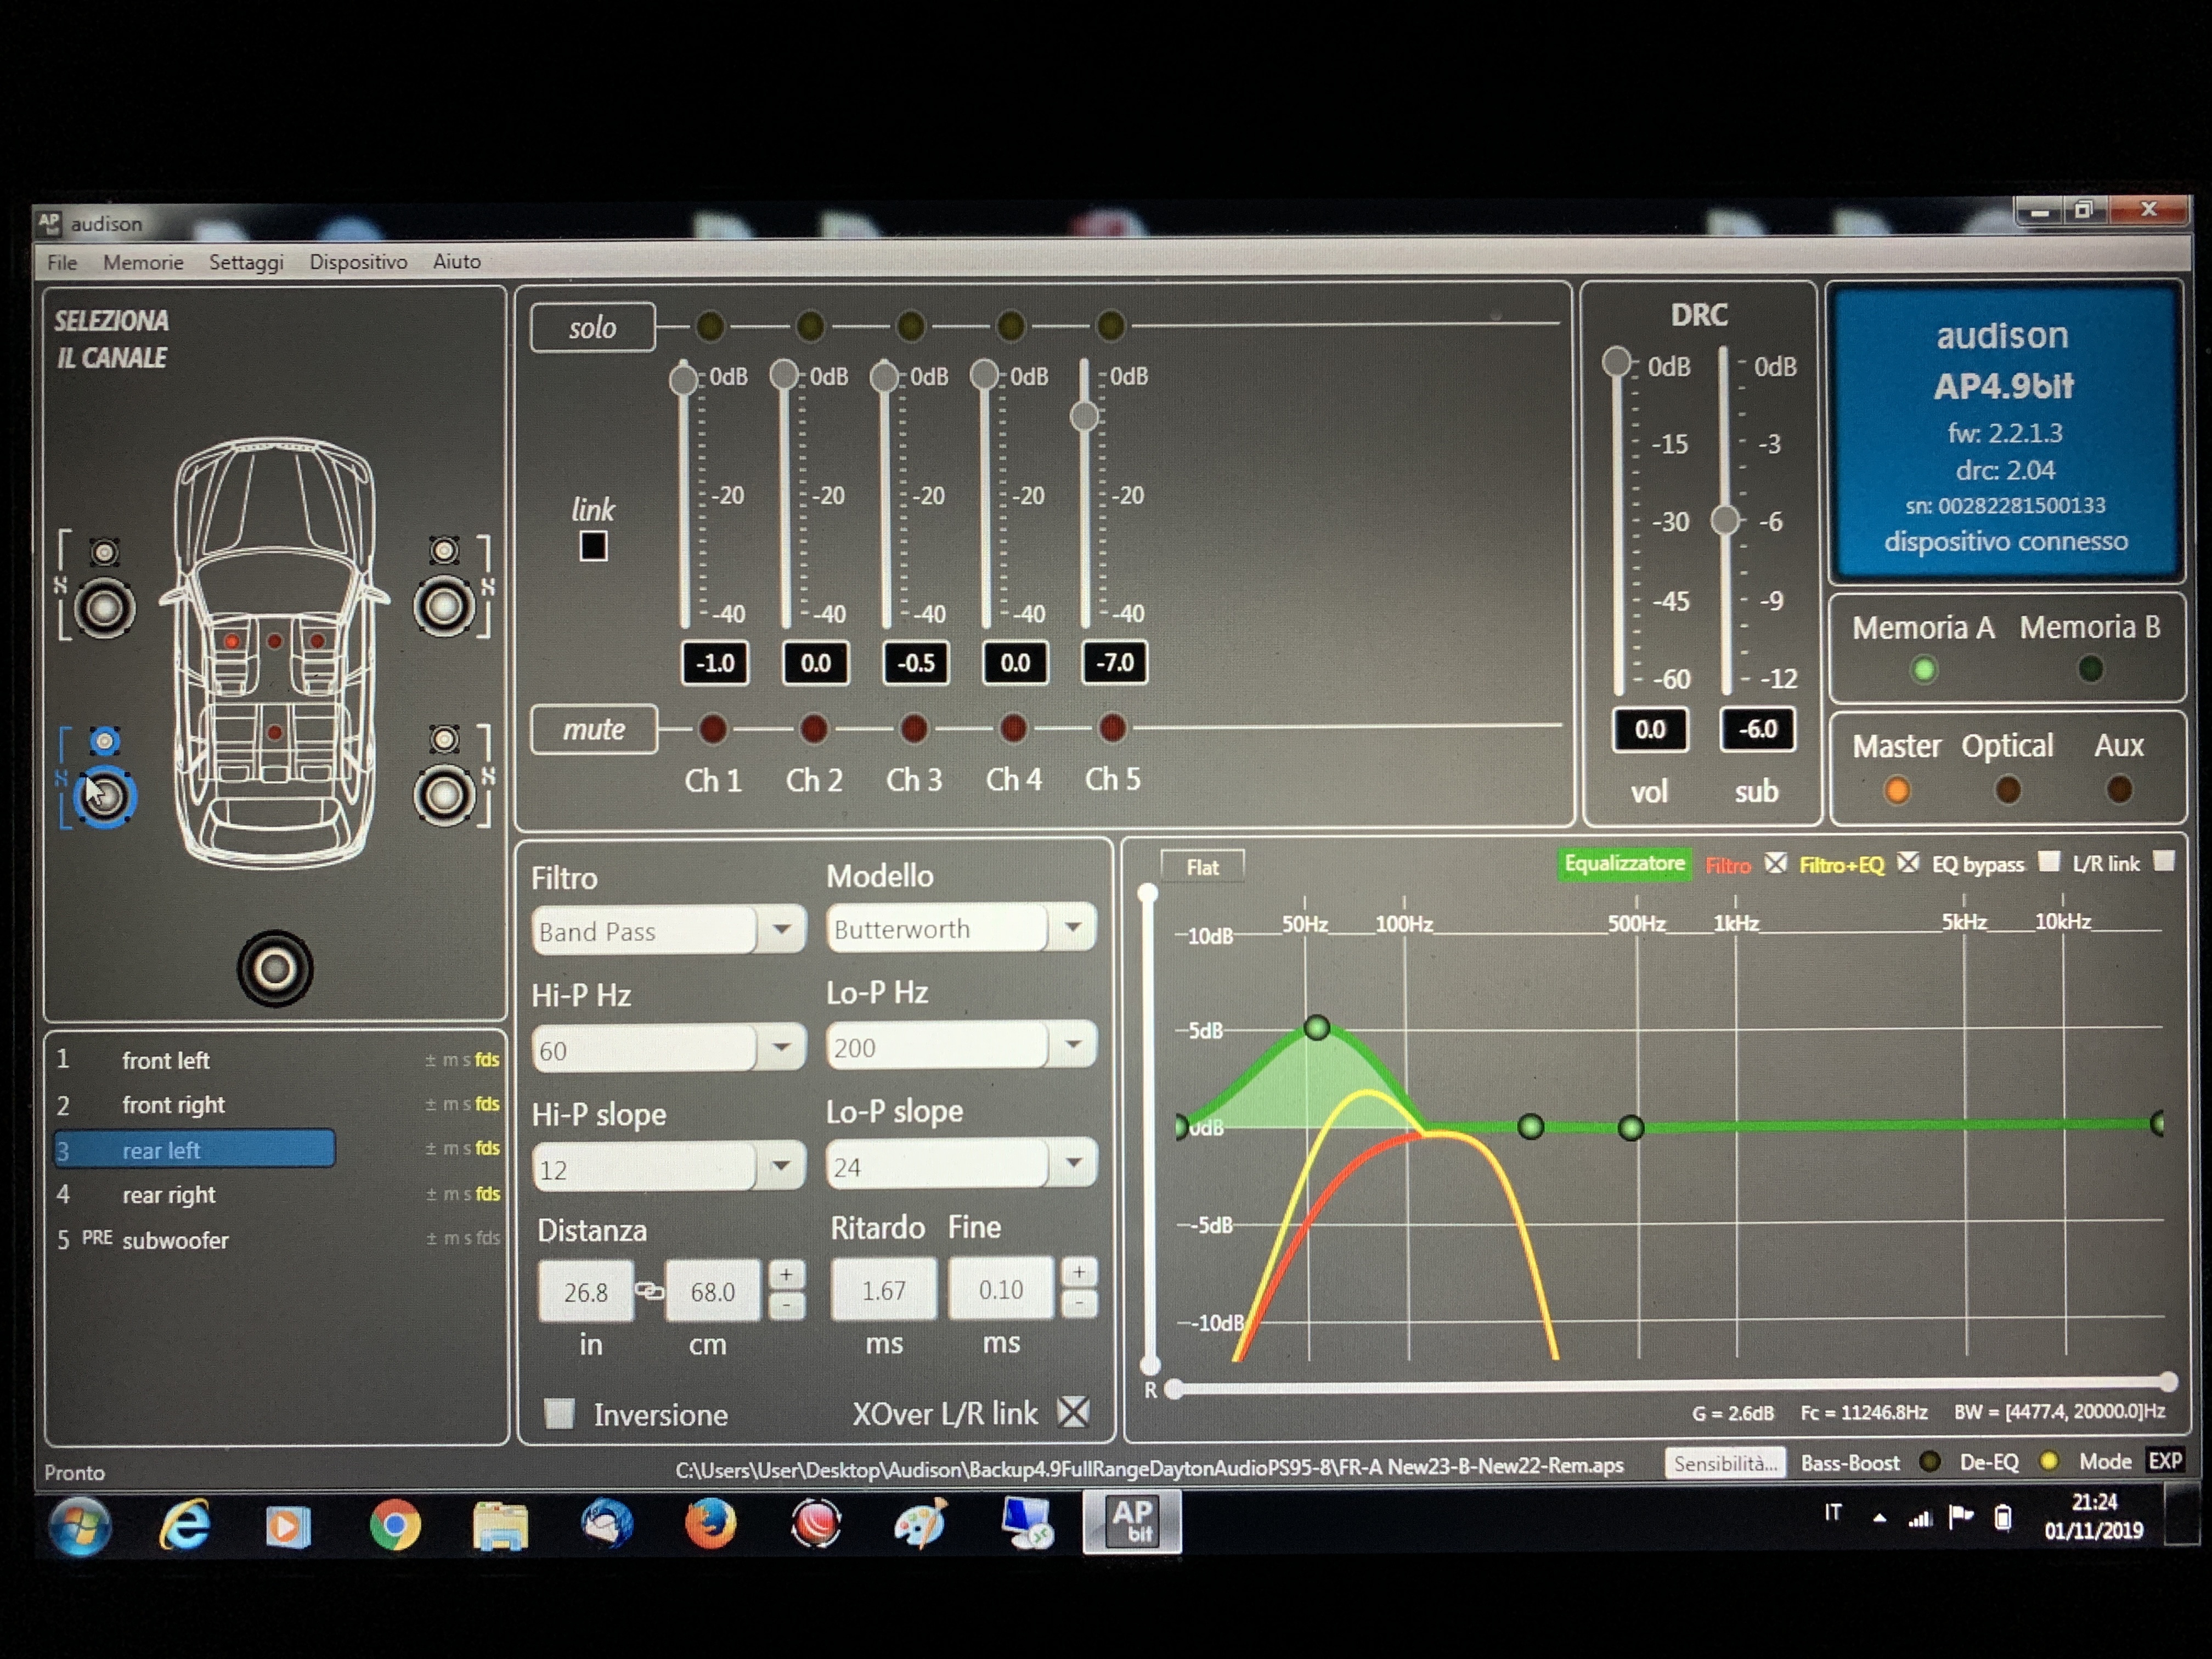The width and height of the screenshot is (2212, 1659).
Task: Open Google Chrome from taskbar
Action: [x=395, y=1525]
